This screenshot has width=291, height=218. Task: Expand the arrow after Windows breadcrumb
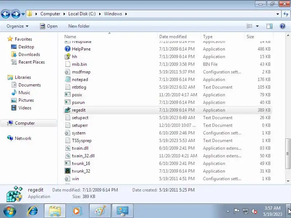pos(126,14)
